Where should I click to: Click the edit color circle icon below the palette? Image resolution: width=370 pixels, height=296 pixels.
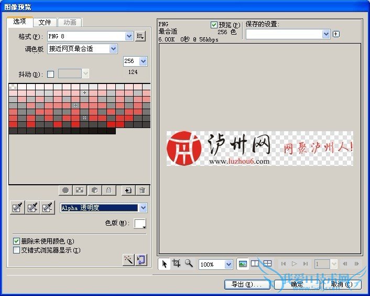[66, 191]
